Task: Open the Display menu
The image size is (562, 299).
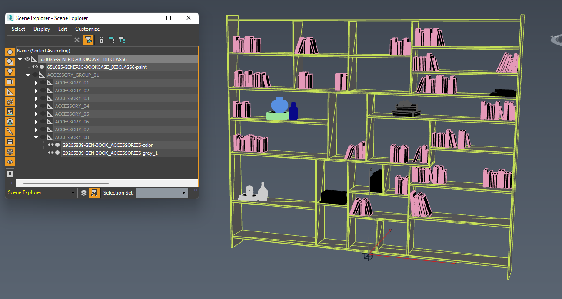Action: [42, 29]
